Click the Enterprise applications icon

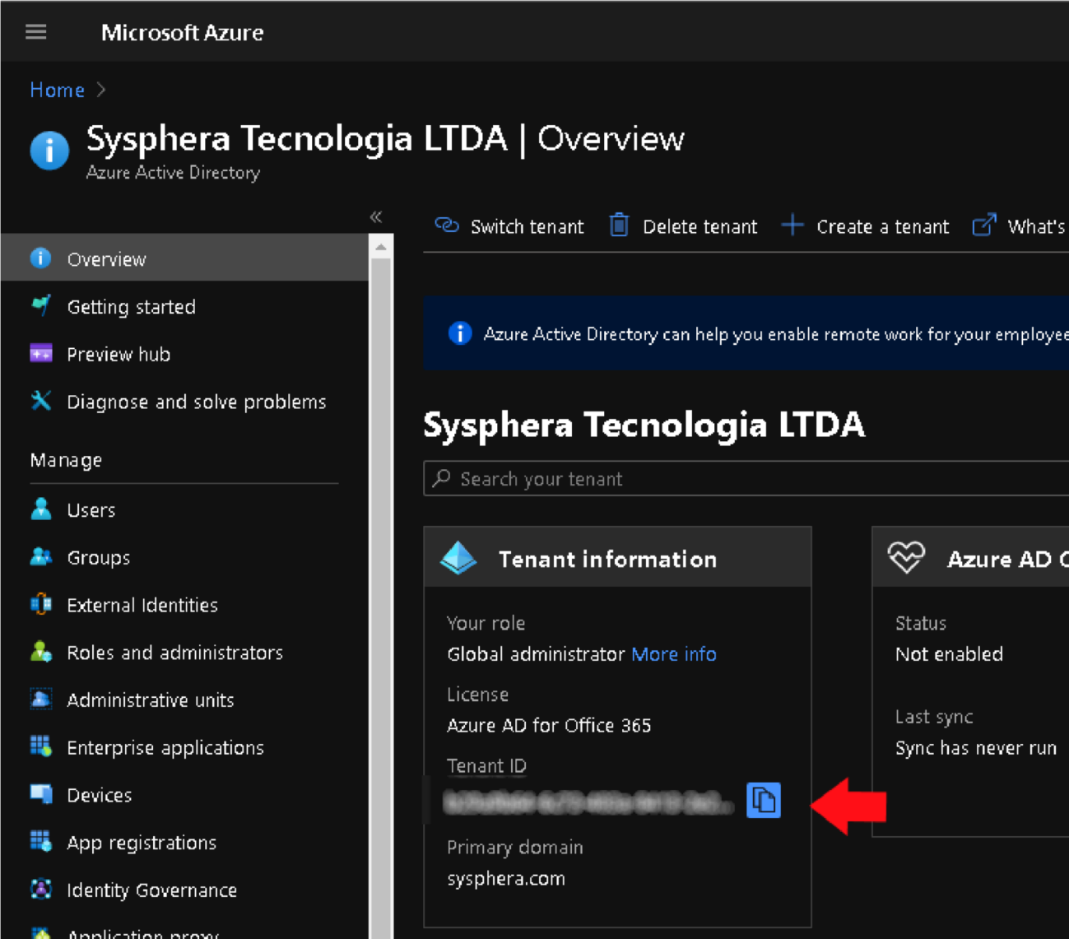(x=40, y=747)
